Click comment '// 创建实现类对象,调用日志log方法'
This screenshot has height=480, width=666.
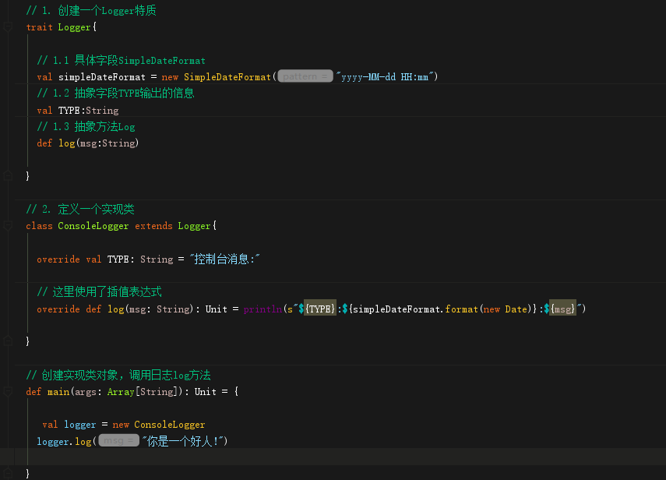pyautogui.click(x=118, y=375)
